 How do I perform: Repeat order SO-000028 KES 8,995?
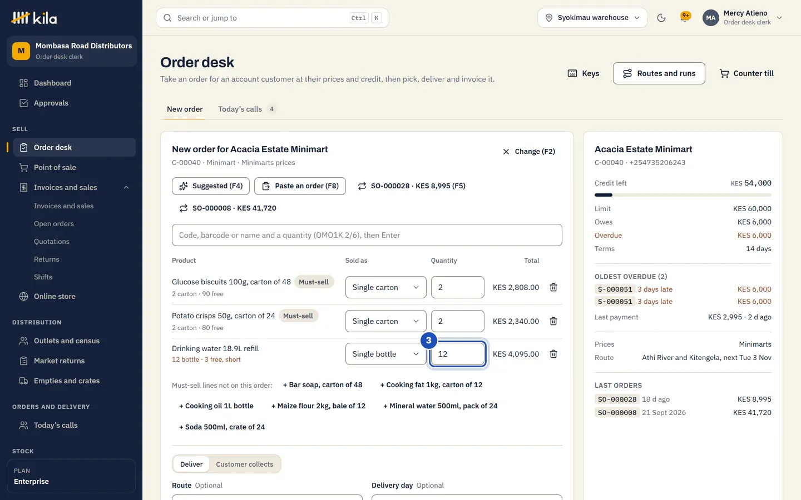pos(411,186)
